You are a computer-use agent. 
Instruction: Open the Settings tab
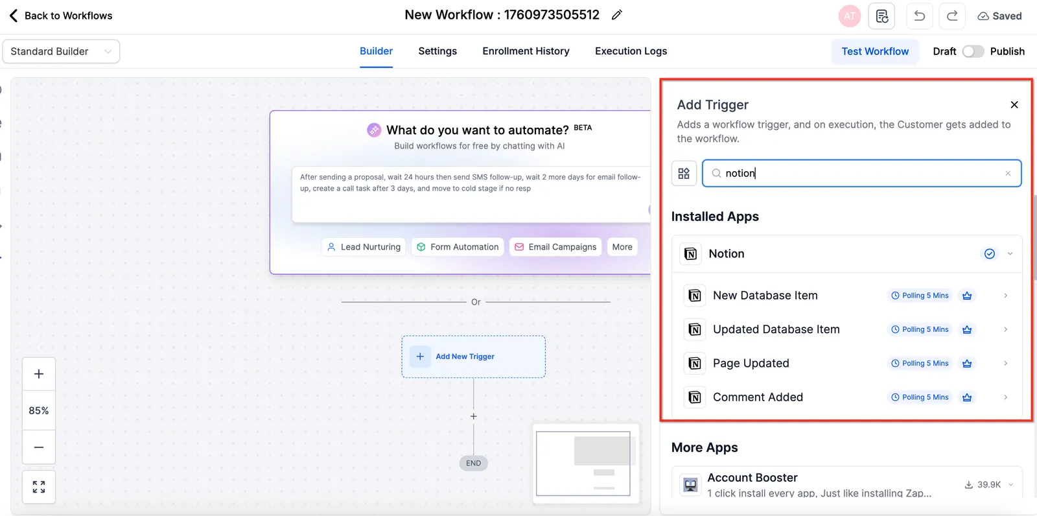(x=437, y=51)
